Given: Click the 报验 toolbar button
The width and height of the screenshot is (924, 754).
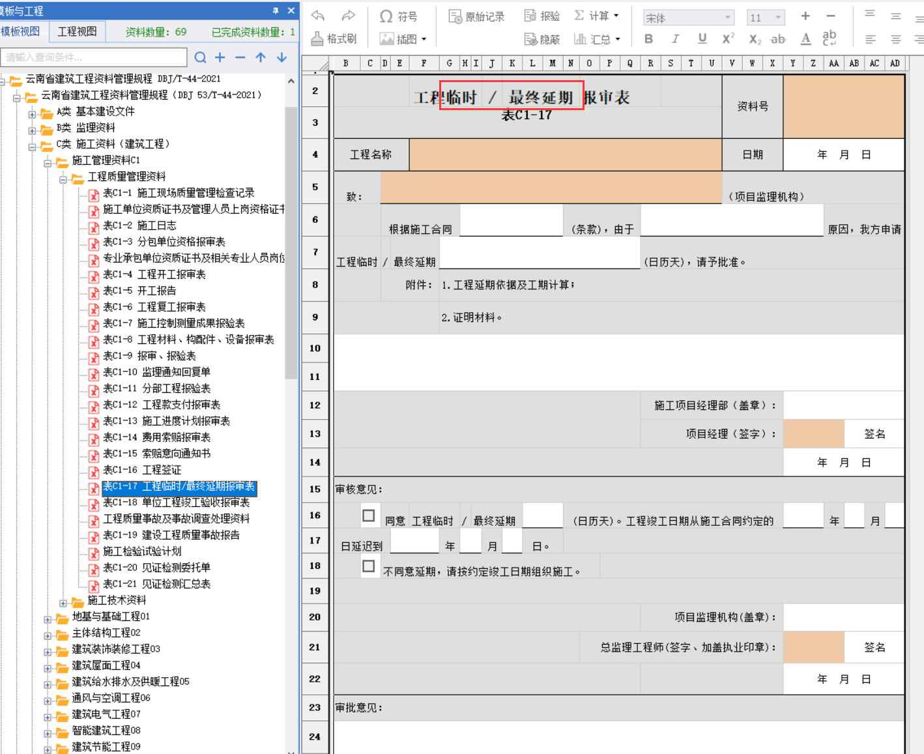Looking at the screenshot, I should pyautogui.click(x=542, y=16).
